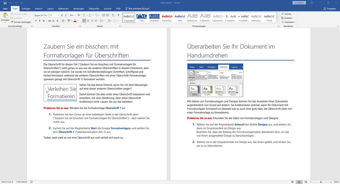
Task: Toggle paragraph marks with the ¶ icon
Action: (x=118, y=15)
